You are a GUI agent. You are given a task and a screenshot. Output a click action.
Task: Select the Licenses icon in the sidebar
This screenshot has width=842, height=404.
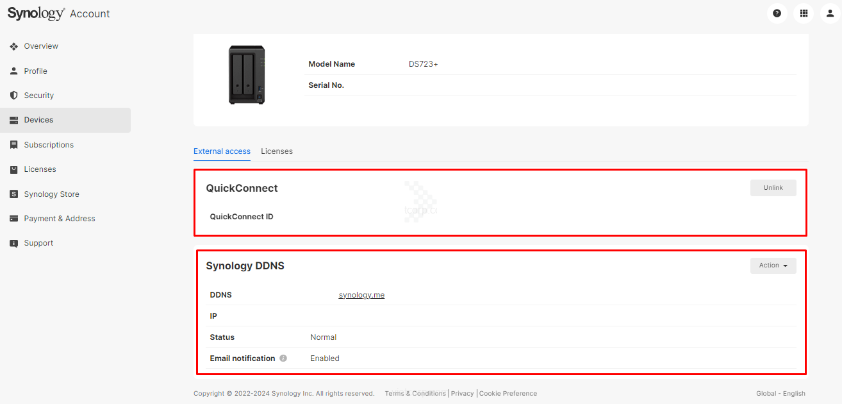[x=14, y=169]
